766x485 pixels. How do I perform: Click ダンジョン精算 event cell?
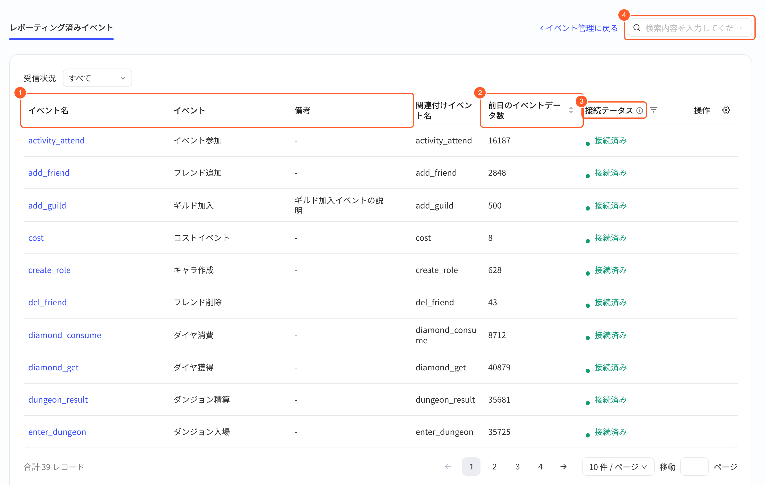click(201, 399)
